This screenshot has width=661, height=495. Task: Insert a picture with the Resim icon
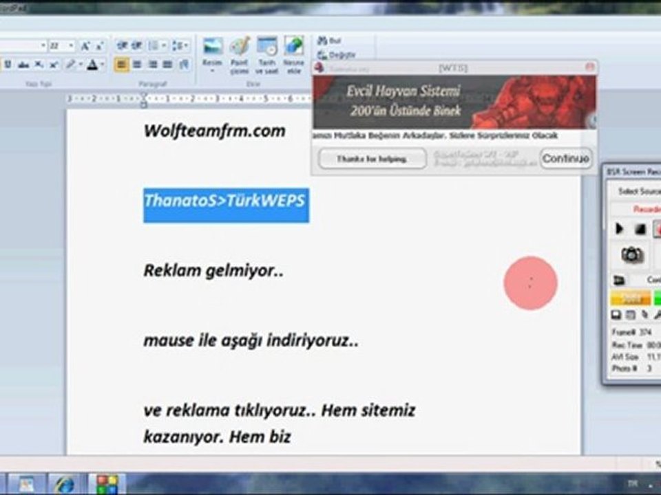tap(213, 46)
